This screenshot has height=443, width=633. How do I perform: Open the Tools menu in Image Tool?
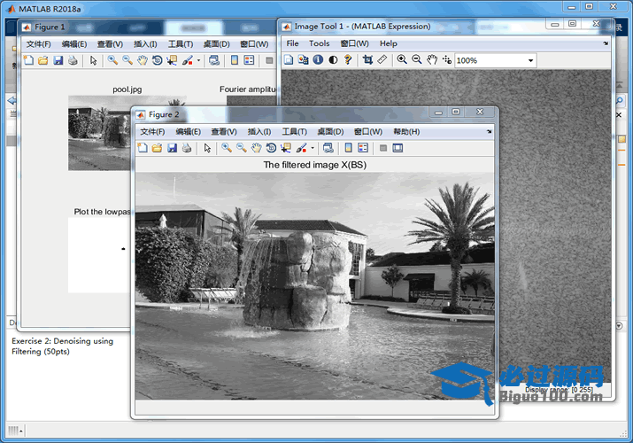[x=319, y=43]
